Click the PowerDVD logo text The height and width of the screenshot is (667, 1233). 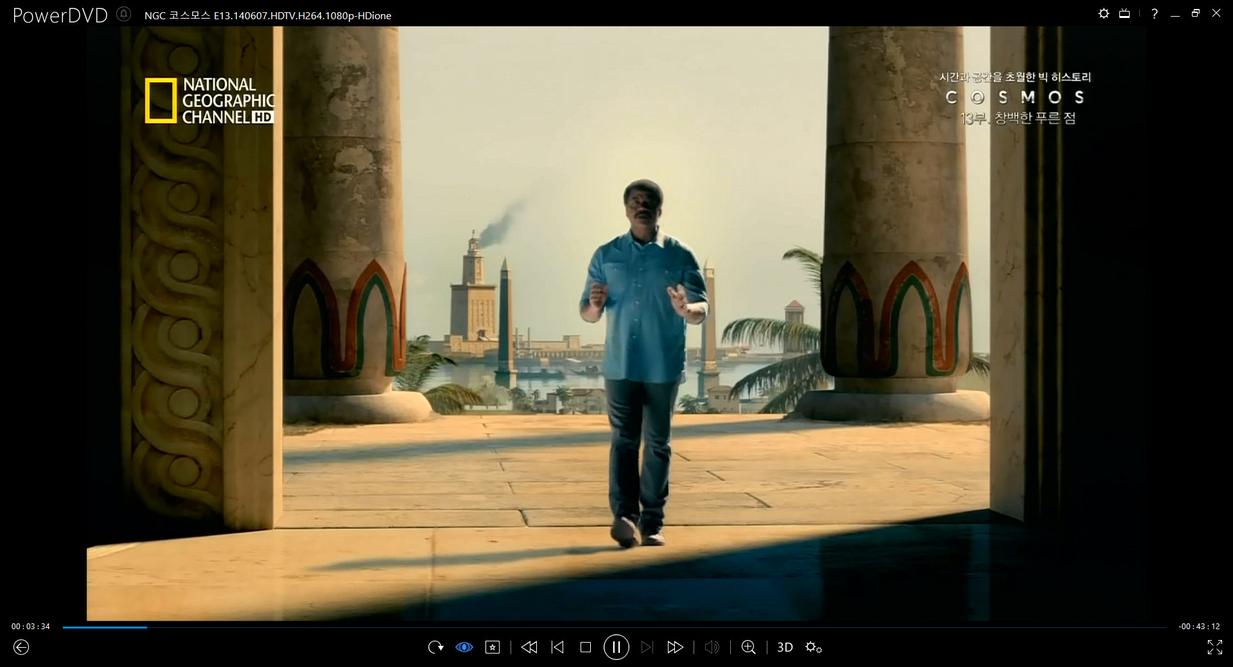click(x=60, y=15)
